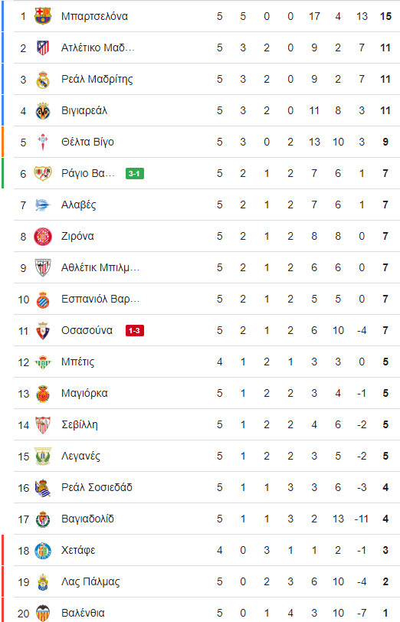Click the Girona red crest
Viewport: 400px width, 622px height.
[43, 237]
